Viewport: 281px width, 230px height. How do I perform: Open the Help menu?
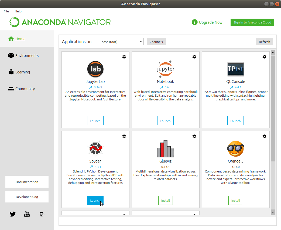(18, 11)
